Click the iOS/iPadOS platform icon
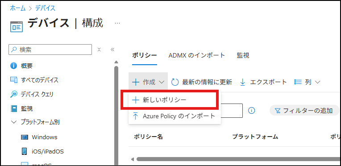 25,151
